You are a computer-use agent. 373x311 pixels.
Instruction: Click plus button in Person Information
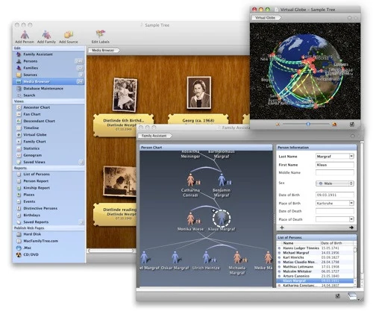(282, 227)
